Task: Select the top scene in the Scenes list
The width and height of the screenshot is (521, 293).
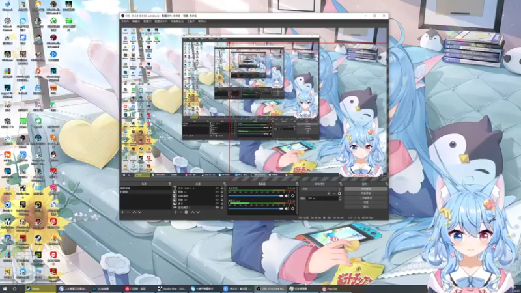Action: click(x=145, y=188)
